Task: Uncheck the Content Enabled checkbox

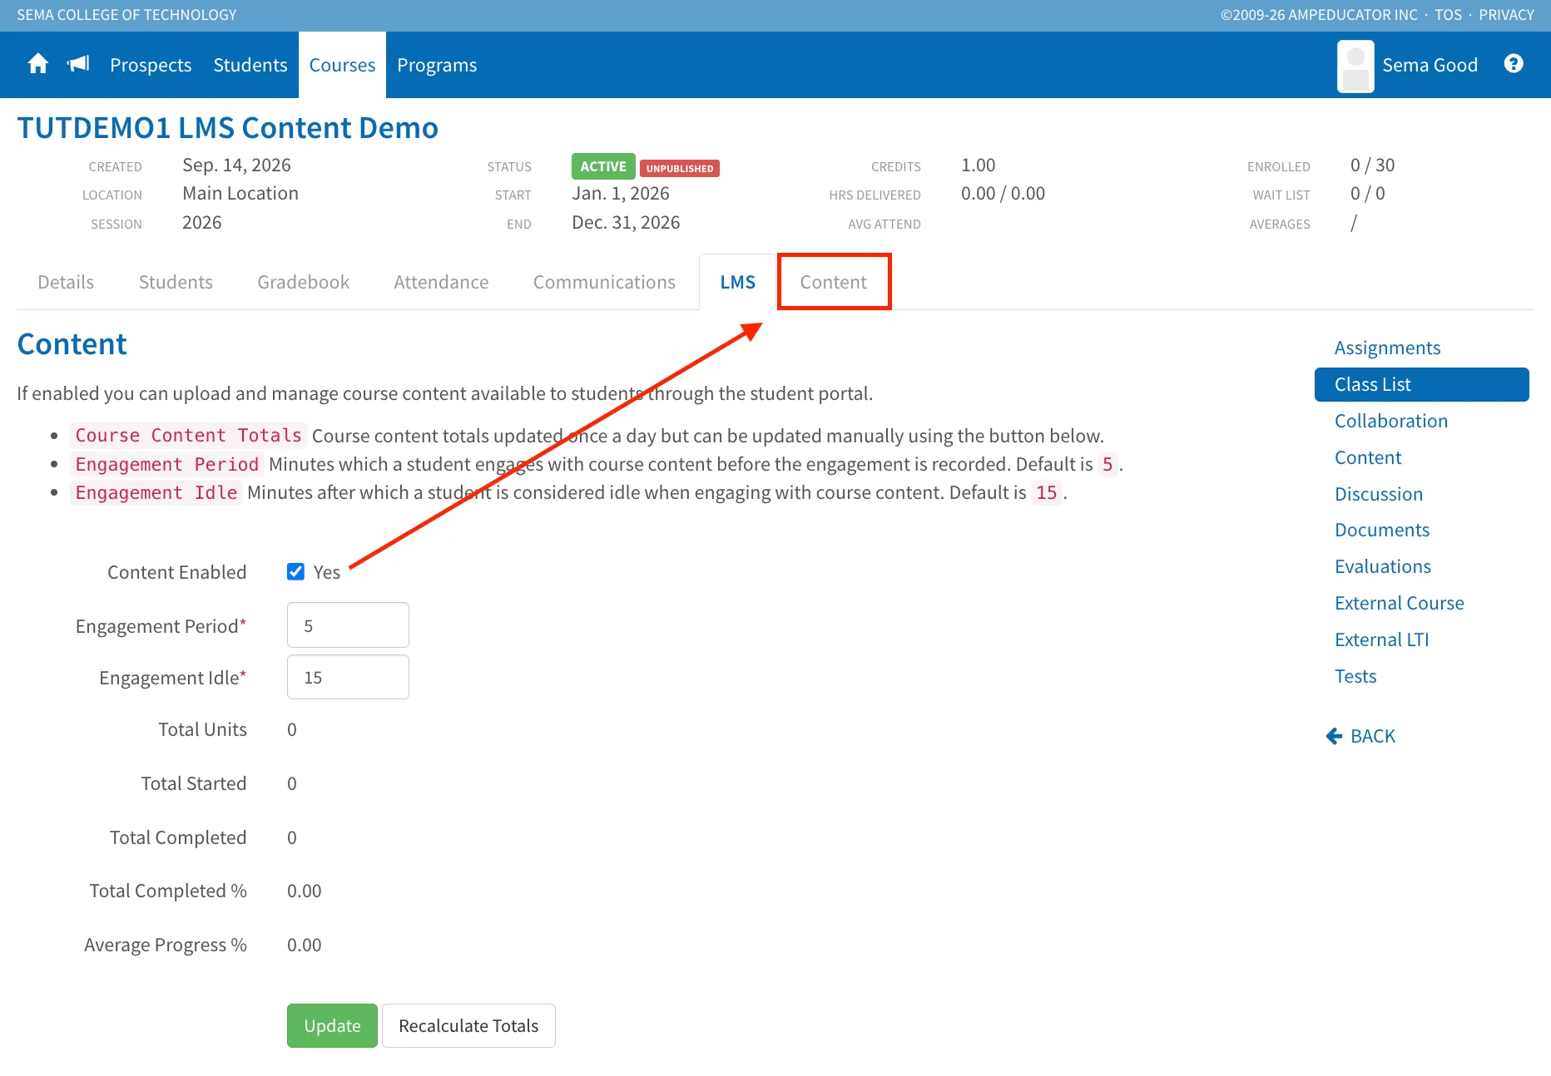Action: click(295, 571)
